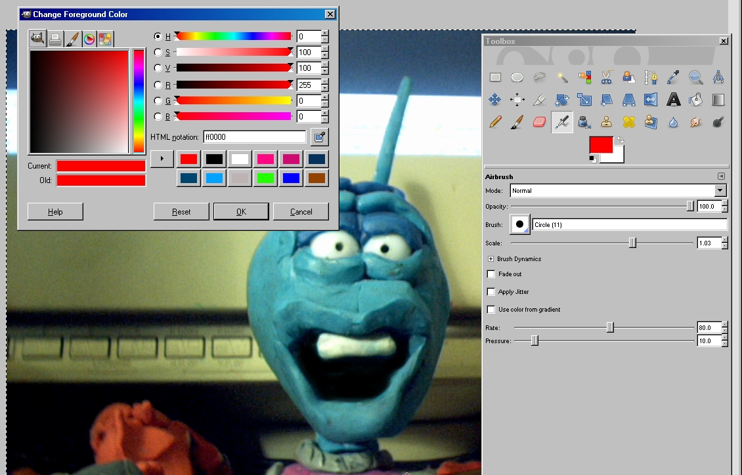Select the Rectangle Select tool
742x475 pixels.
point(495,77)
